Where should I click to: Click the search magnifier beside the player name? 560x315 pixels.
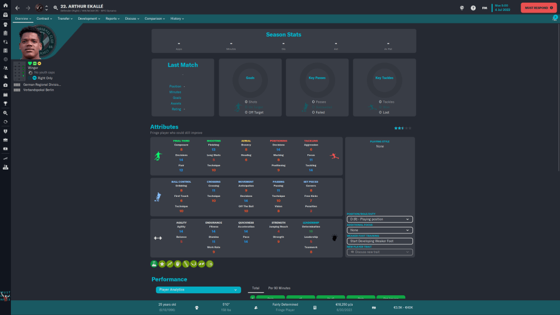click(55, 8)
